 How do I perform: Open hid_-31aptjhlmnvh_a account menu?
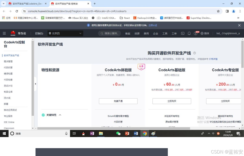coord(228,33)
